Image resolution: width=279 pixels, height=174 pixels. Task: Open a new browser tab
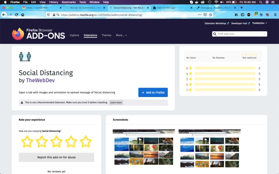point(242,8)
